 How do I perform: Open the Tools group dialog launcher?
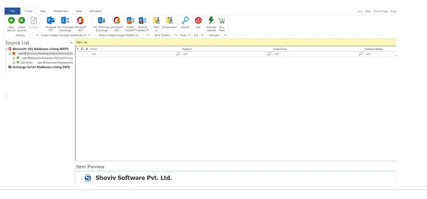pos(189,35)
